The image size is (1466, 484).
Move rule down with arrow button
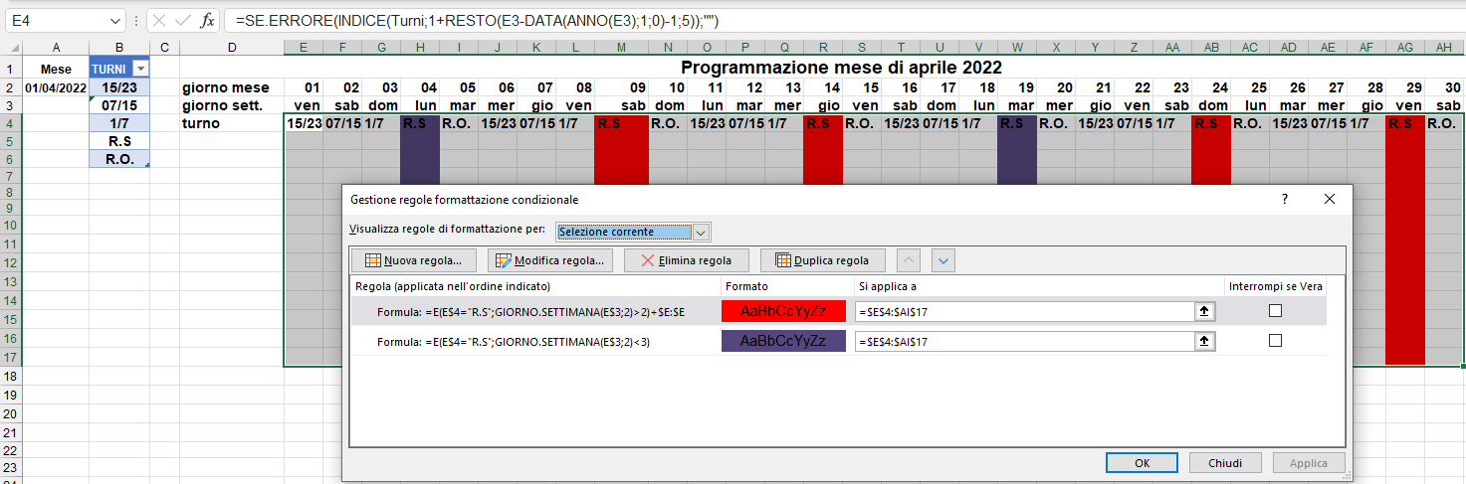943,260
